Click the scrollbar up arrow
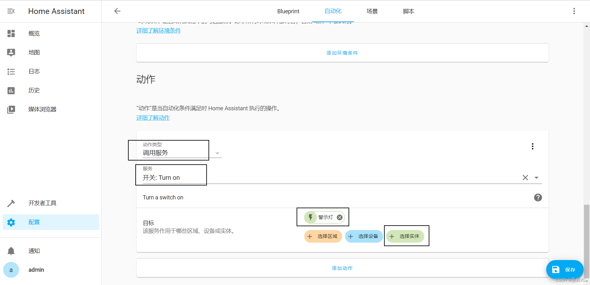This screenshot has width=590, height=285. (587, 26)
